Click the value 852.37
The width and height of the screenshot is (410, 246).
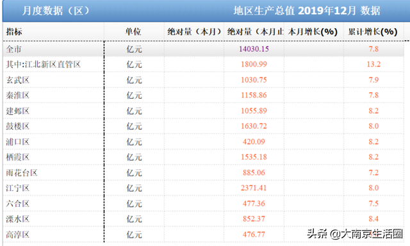(254, 219)
